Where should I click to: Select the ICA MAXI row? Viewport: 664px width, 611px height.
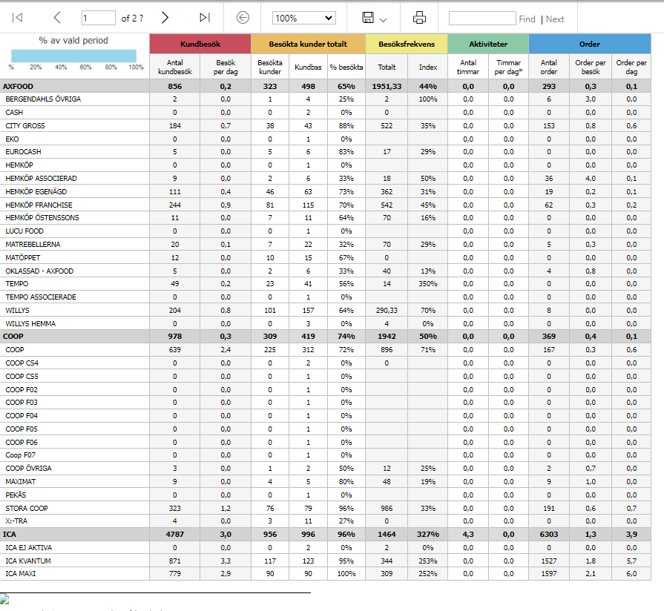point(325,574)
